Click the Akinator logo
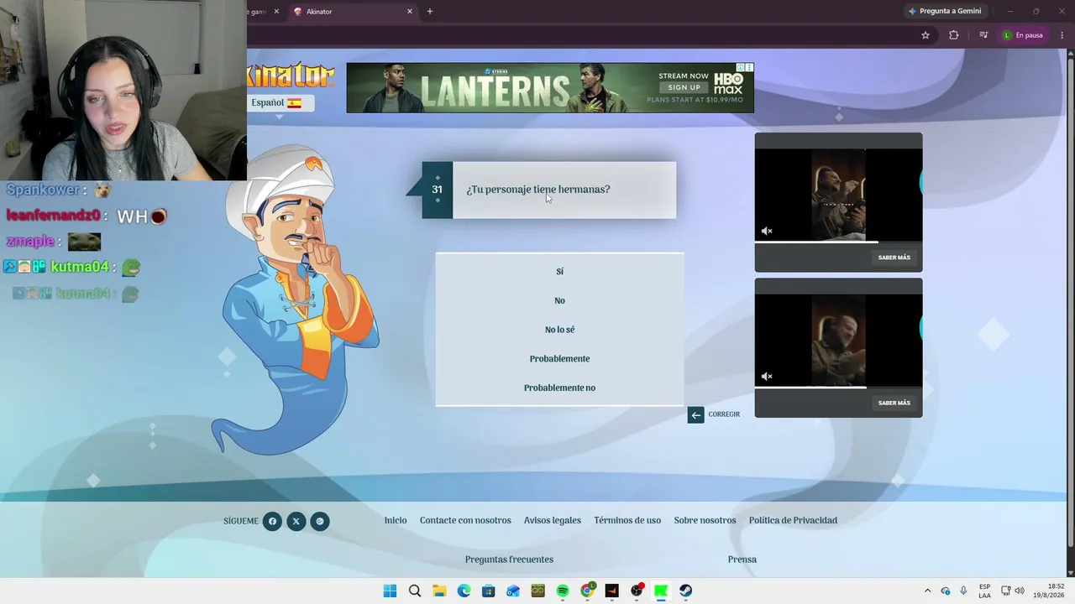Viewport: 1075px width, 604px height. (x=291, y=75)
